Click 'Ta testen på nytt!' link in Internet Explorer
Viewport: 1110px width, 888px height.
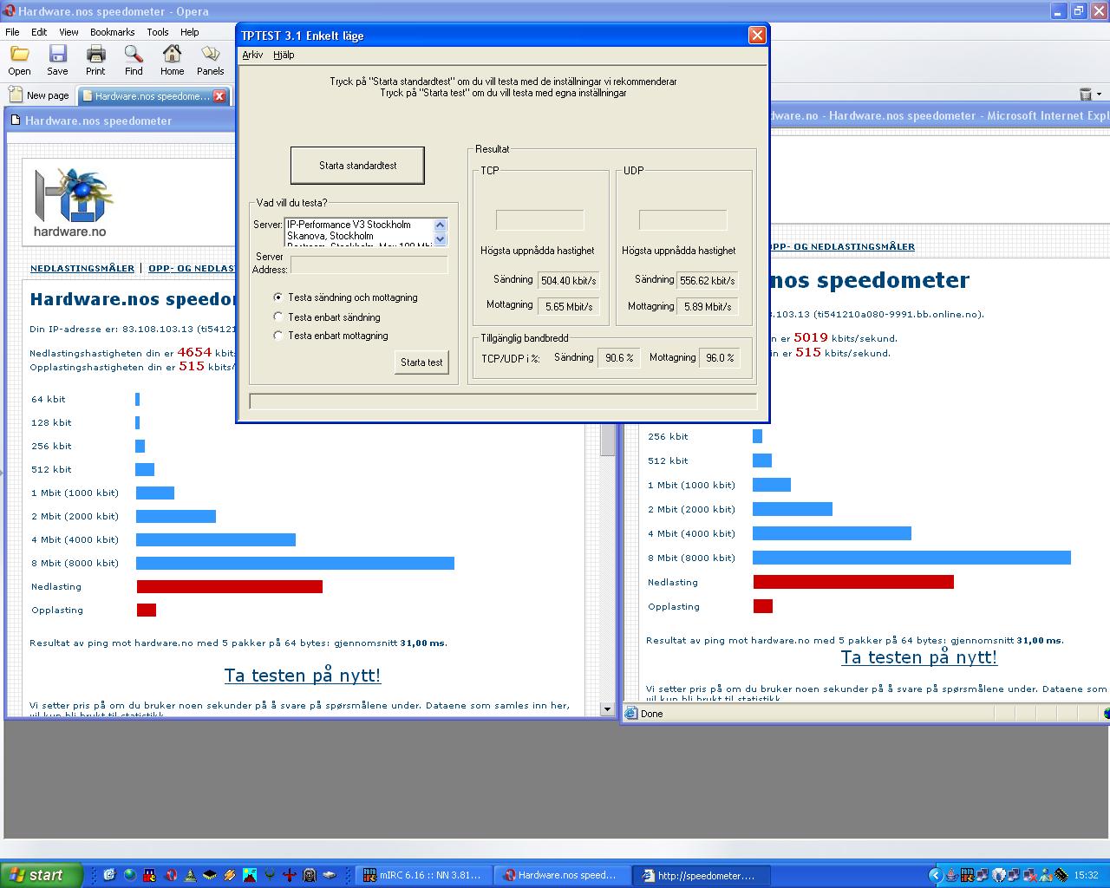918,656
